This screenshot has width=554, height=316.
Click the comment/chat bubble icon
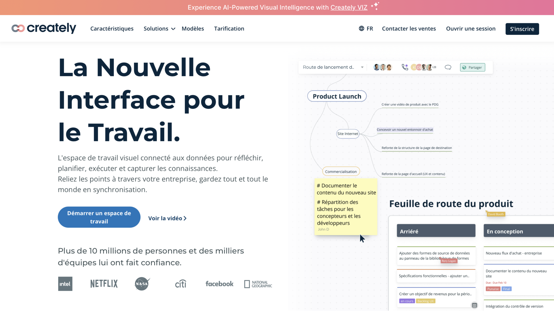coord(448,67)
